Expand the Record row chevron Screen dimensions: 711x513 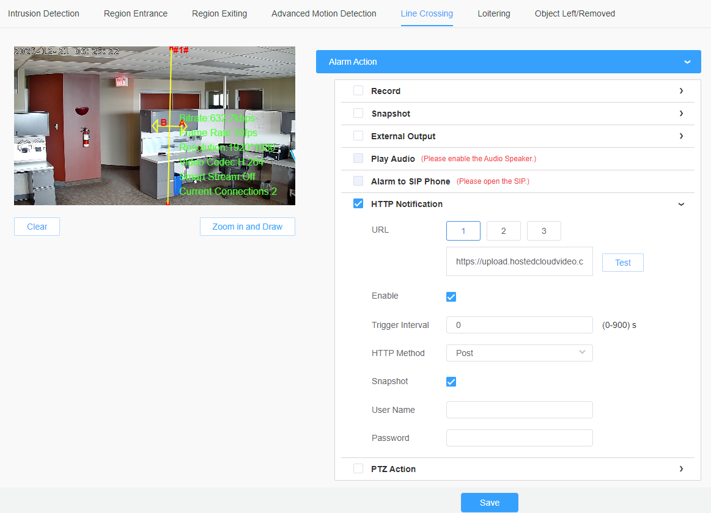(681, 90)
